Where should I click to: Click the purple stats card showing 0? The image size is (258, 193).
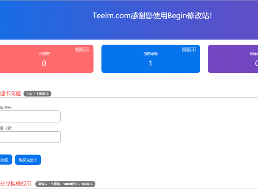pyautogui.click(x=233, y=59)
